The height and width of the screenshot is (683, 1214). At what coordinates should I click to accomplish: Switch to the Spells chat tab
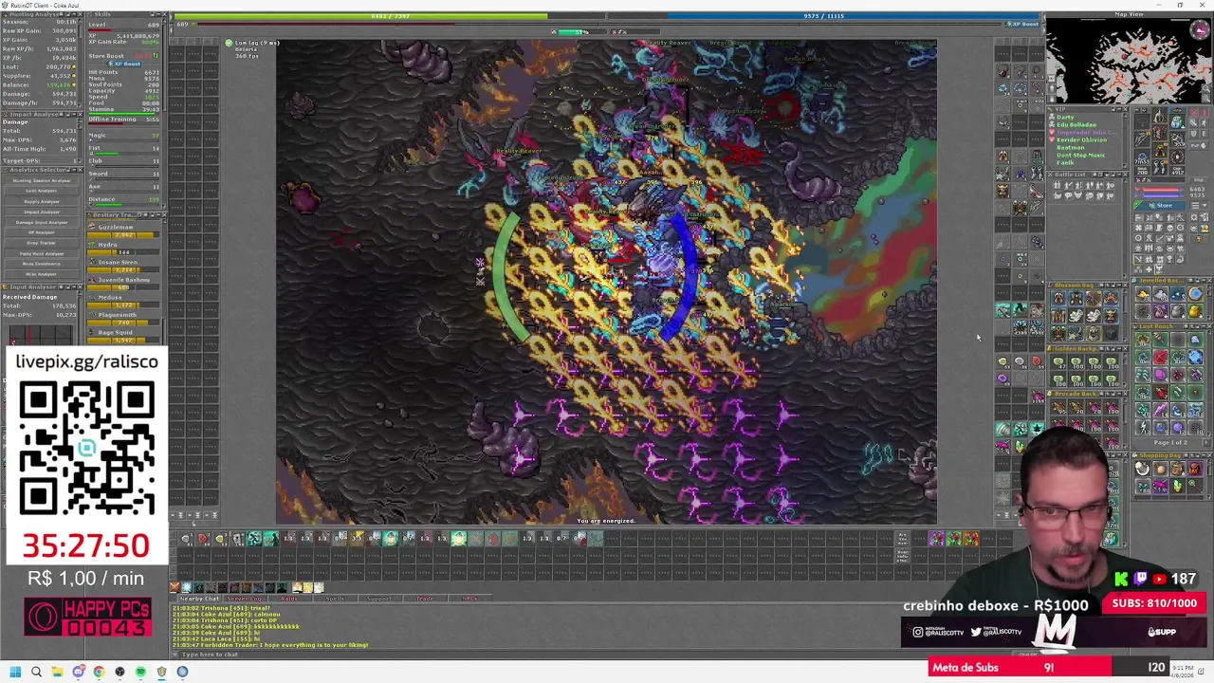(x=334, y=599)
